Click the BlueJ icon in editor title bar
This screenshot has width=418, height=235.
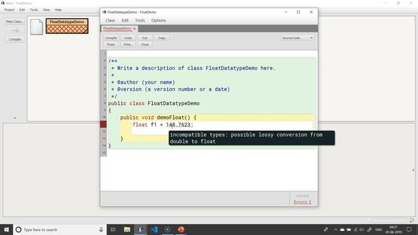(x=104, y=12)
